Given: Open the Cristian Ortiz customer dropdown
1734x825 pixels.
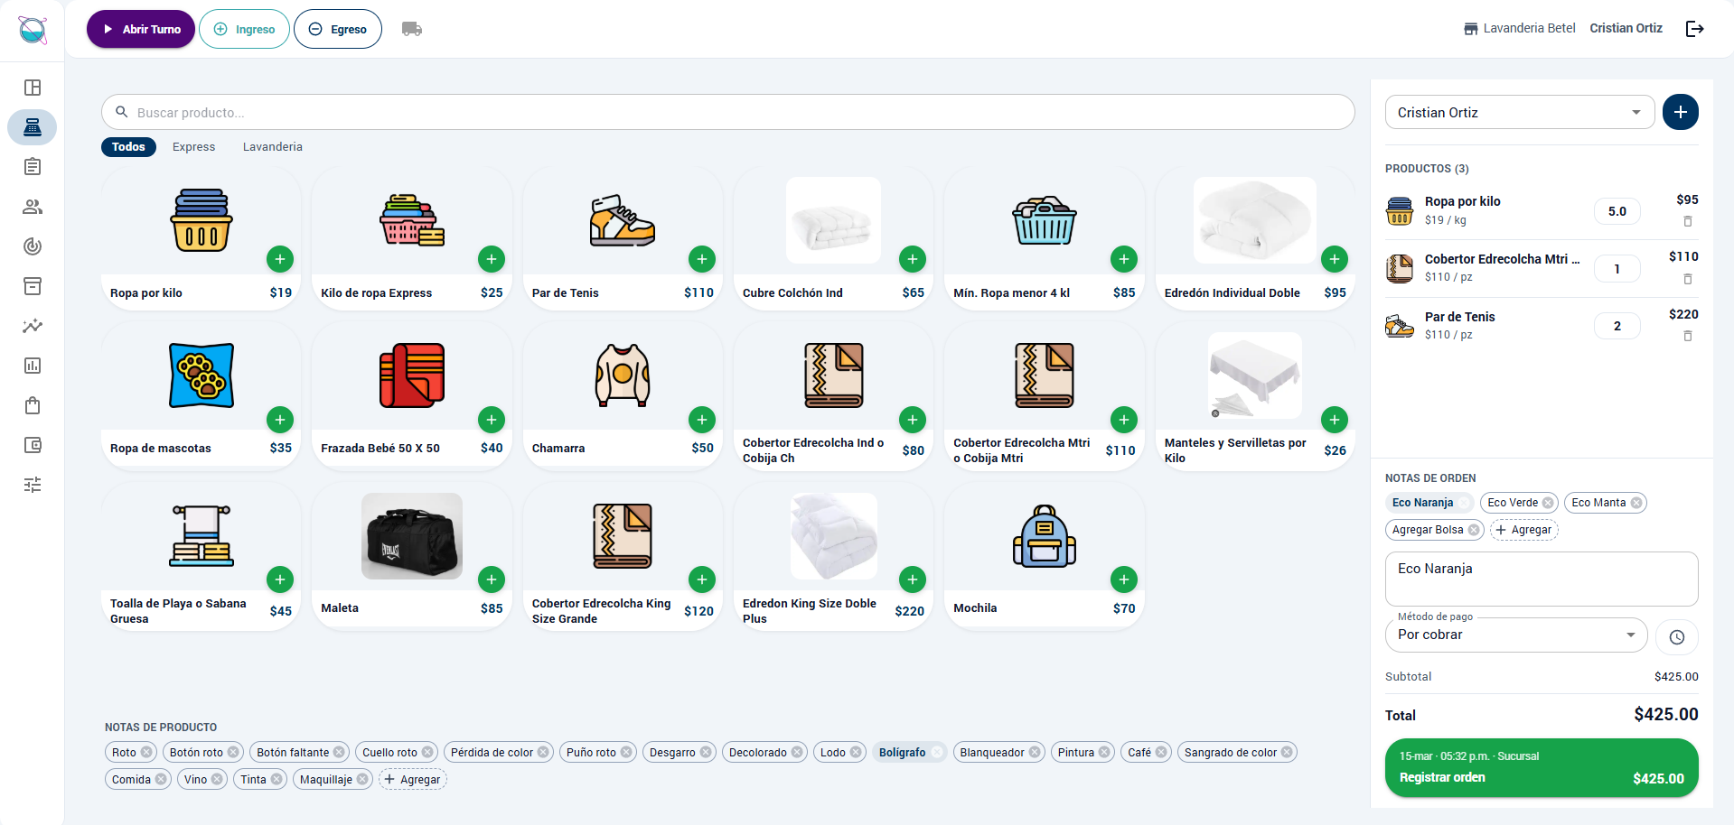Looking at the screenshot, I should [1519, 112].
